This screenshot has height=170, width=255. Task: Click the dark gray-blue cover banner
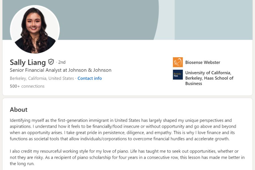[108, 17]
